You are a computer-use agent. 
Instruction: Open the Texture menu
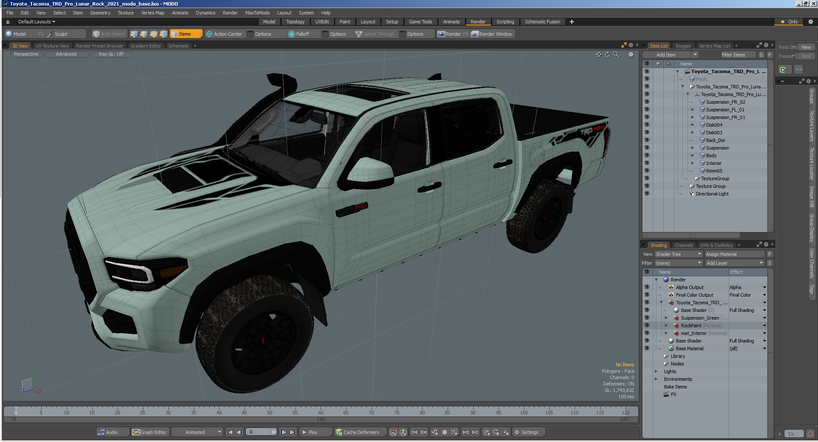[x=125, y=13]
